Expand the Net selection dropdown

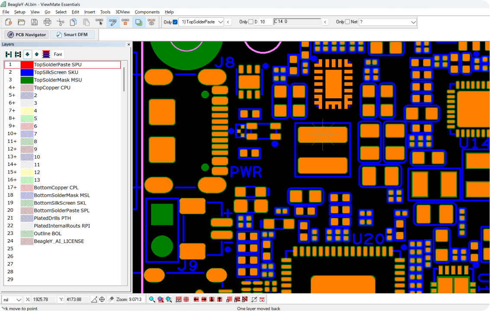coord(413,22)
